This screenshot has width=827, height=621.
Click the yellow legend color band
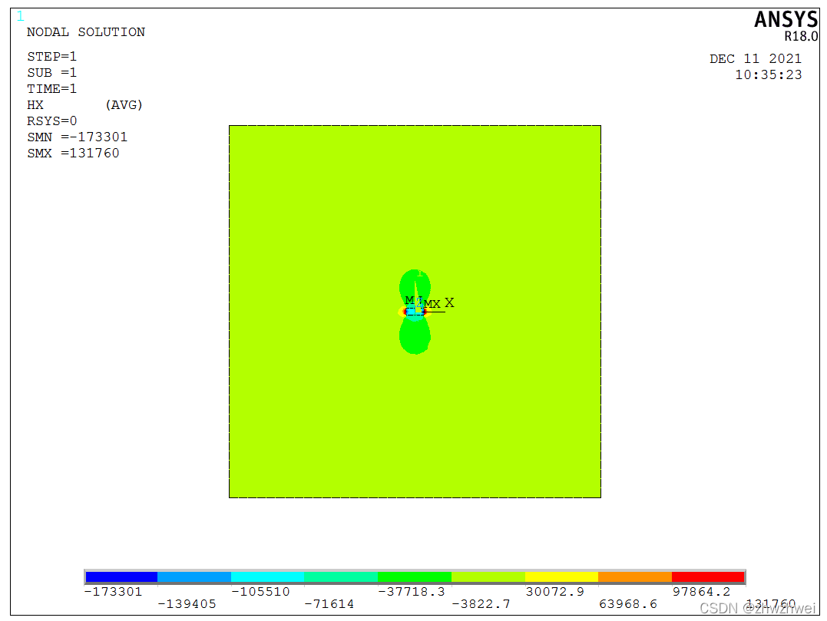click(x=561, y=577)
